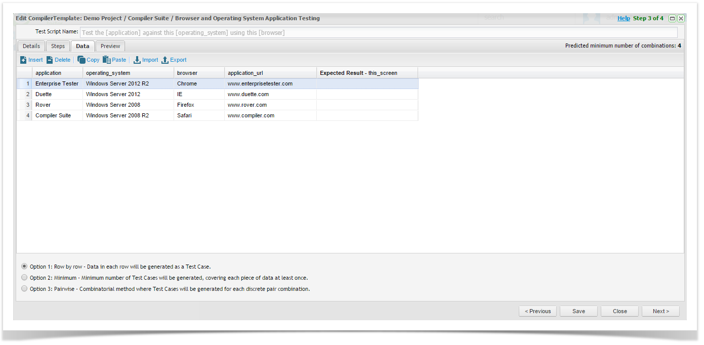Enable Option 3 Pairwise radio button

(24, 288)
